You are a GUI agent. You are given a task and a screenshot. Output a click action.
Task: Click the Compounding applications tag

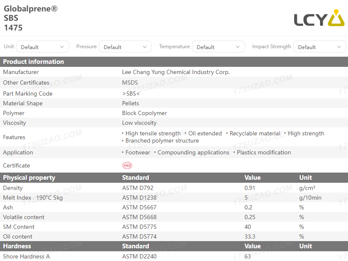point(193,152)
